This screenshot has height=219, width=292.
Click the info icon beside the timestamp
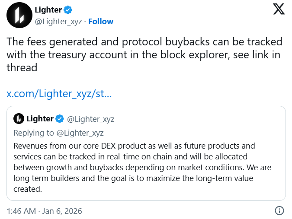click(279, 211)
